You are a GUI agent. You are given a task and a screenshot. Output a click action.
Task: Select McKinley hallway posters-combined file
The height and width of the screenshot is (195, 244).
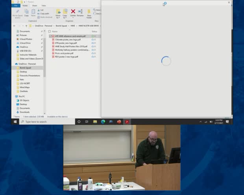point(72,50)
